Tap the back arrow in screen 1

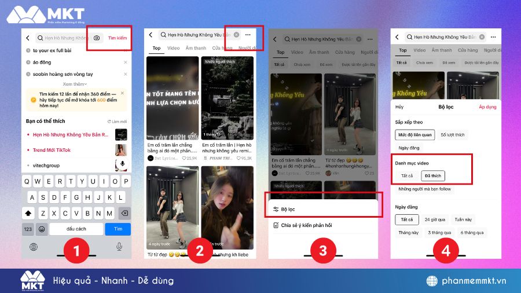tap(28, 38)
